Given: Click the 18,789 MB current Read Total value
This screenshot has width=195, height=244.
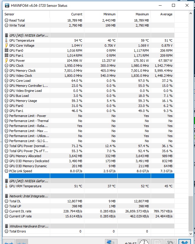Looking at the screenshot, I should [75, 20].
